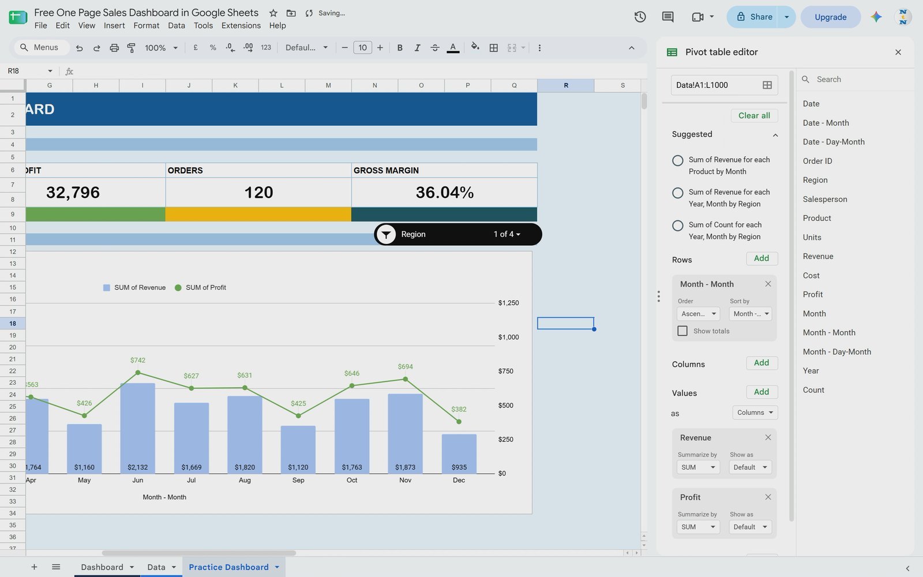The width and height of the screenshot is (923, 577).
Task: Toggle italic formatting
Action: pyautogui.click(x=417, y=48)
